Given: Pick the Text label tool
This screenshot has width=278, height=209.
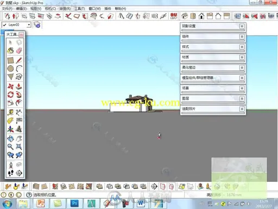Looking at the screenshot, I should click(x=19, y=120).
